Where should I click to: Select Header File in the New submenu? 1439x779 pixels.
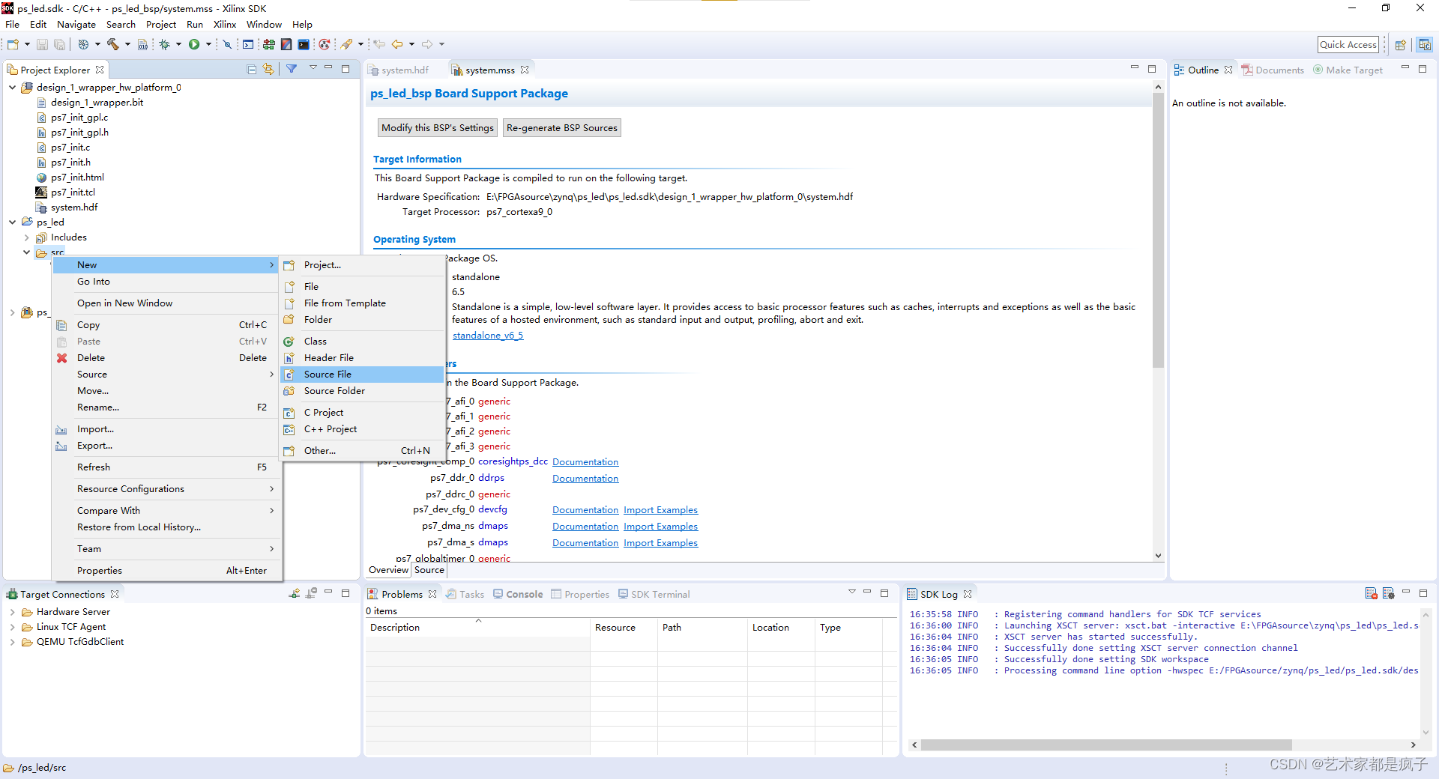[363, 358]
